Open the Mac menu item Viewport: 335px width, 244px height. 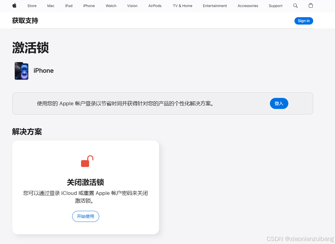tap(51, 6)
